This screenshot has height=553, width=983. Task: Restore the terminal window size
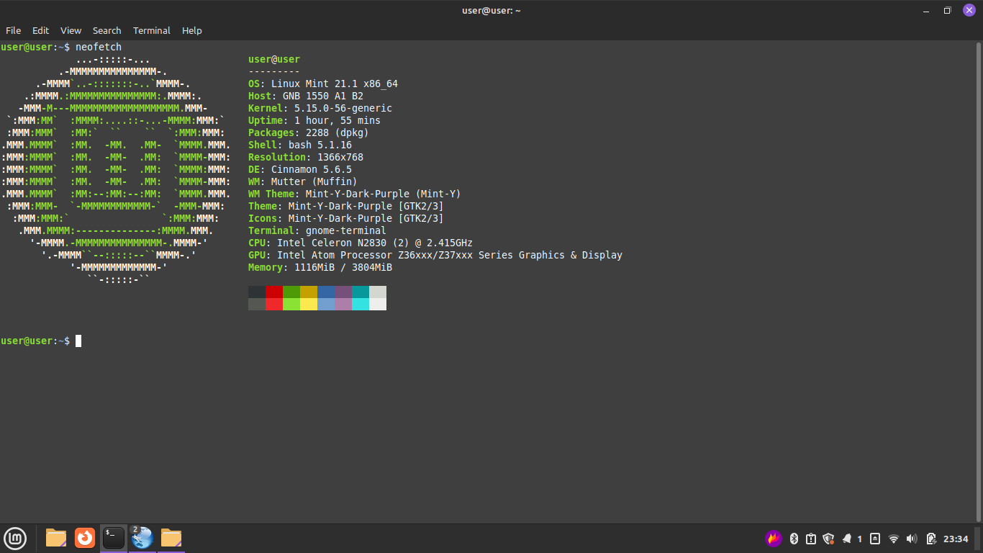(x=948, y=10)
